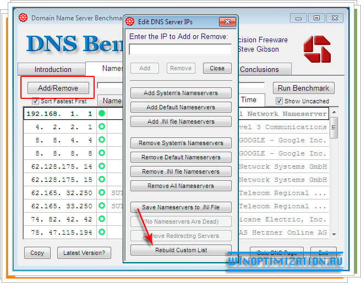Click Rebuild Custom List button

tap(180, 251)
